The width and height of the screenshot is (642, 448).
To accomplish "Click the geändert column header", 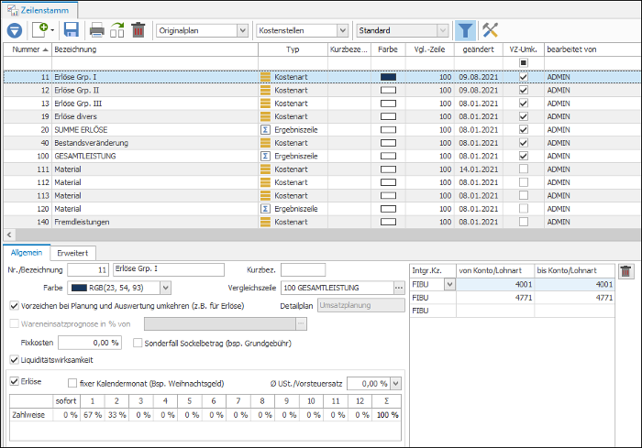I will [x=478, y=49].
